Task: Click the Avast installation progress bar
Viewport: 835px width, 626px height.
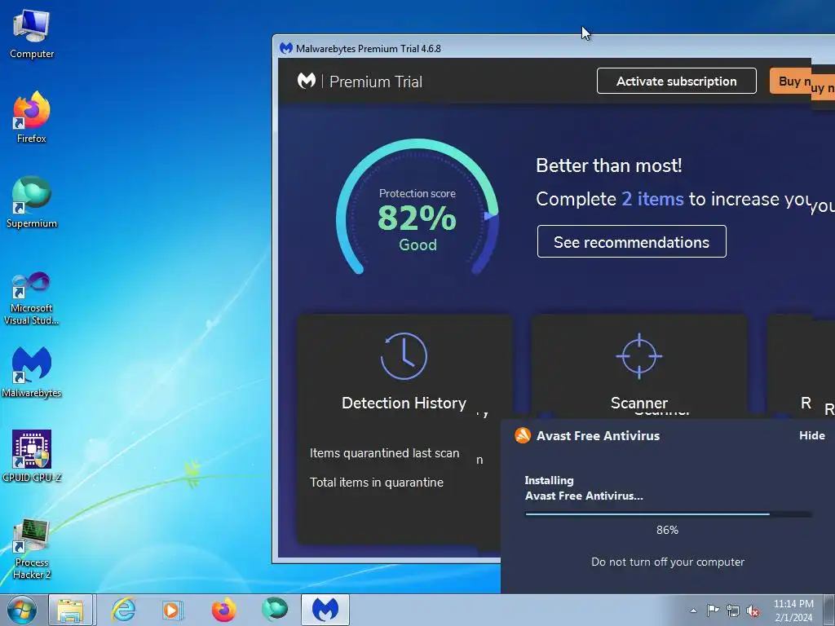Action: pos(668,514)
